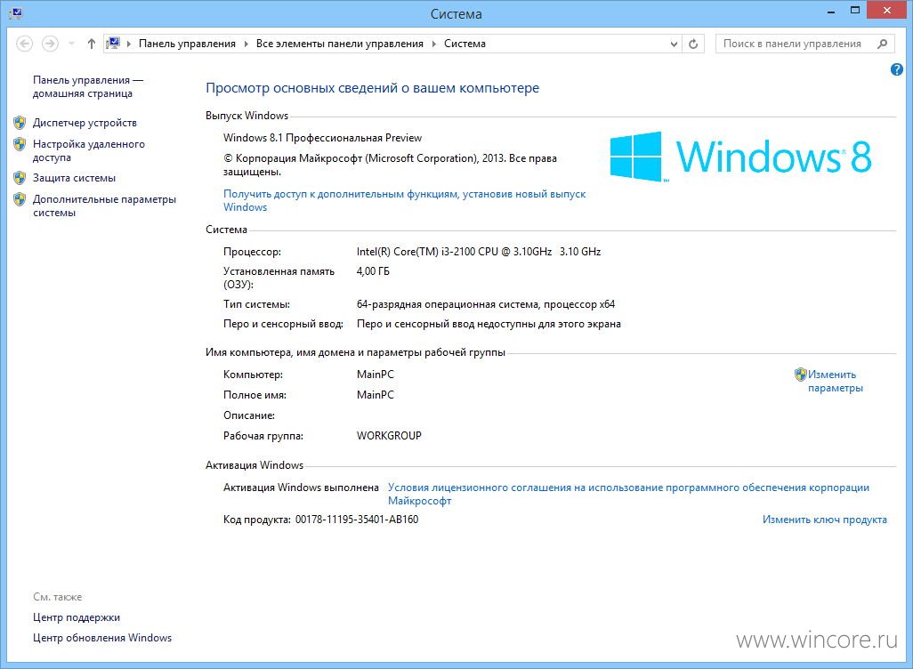Screen dimensions: 913x669
Task: Click the shield icon beside Диспетчер устройств
Action: coord(20,123)
